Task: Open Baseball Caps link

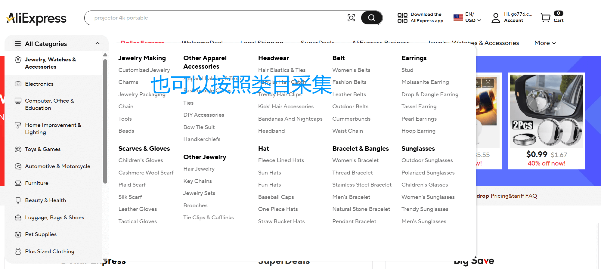Action: pyautogui.click(x=276, y=197)
